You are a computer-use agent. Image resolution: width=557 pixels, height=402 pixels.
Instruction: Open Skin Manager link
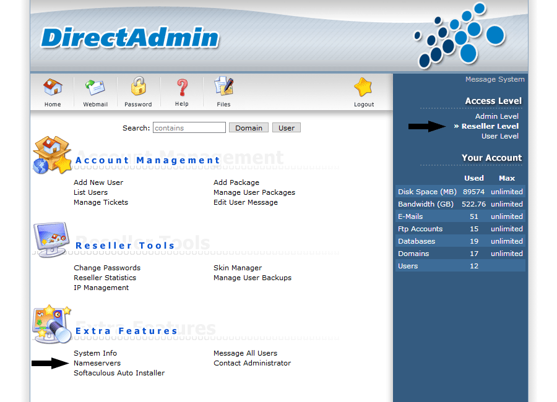point(238,268)
